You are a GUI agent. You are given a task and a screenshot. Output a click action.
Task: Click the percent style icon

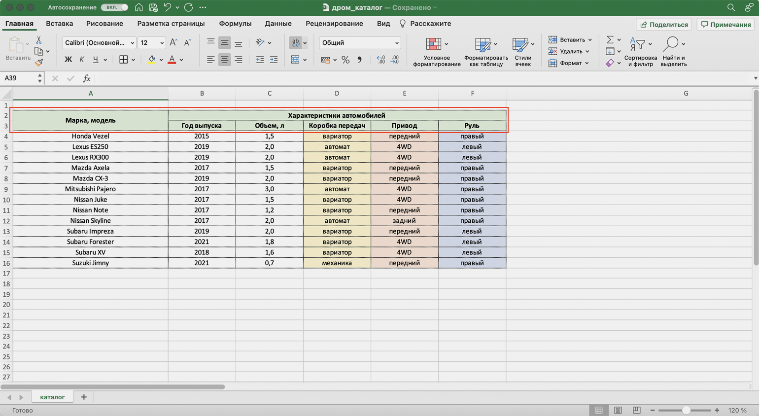(x=345, y=60)
